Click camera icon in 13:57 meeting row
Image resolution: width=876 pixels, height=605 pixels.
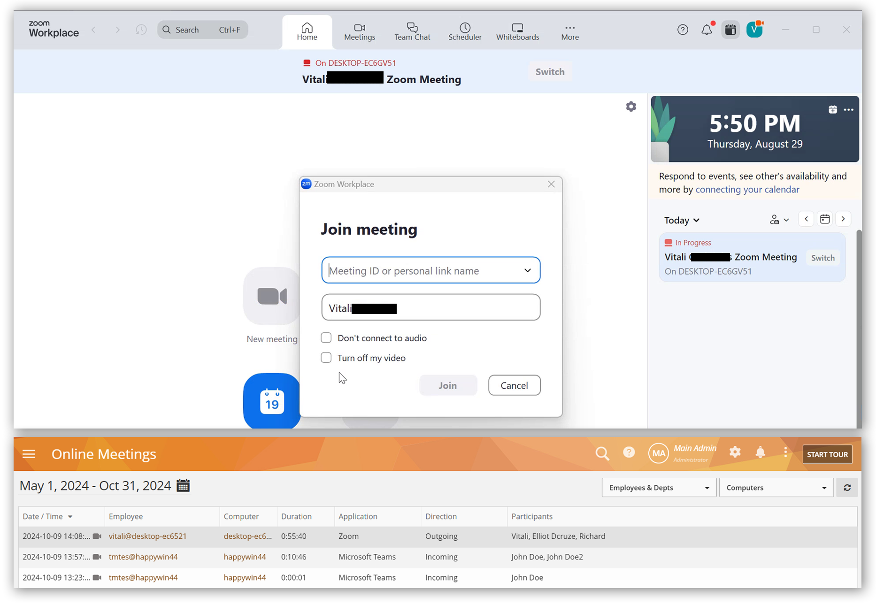pyautogui.click(x=97, y=557)
